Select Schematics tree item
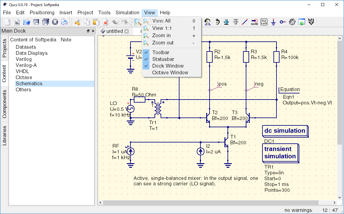The image size is (344, 214). 54,83
